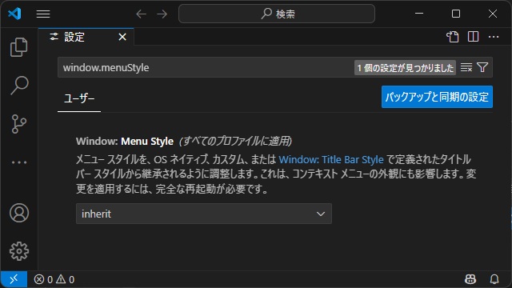Open the Search view in activity bar
512x288 pixels.
[19, 86]
